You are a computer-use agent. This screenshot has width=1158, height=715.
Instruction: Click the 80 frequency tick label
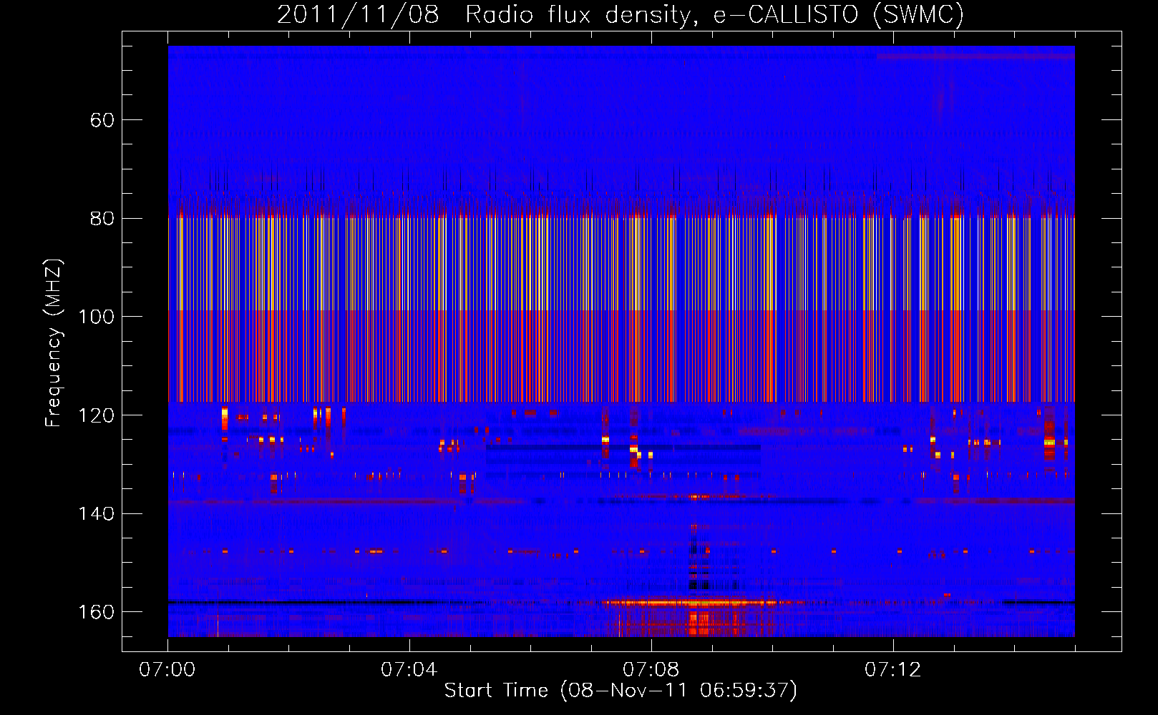[102, 218]
